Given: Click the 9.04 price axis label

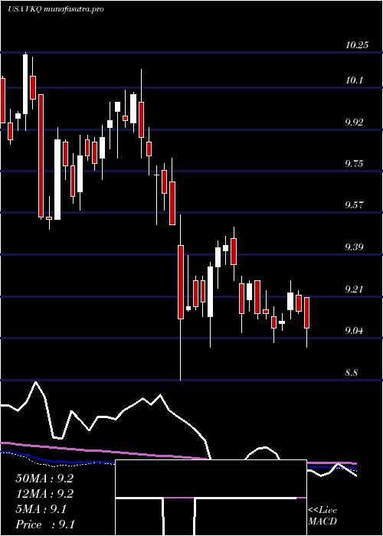Looking at the screenshot, I should 355,331.
